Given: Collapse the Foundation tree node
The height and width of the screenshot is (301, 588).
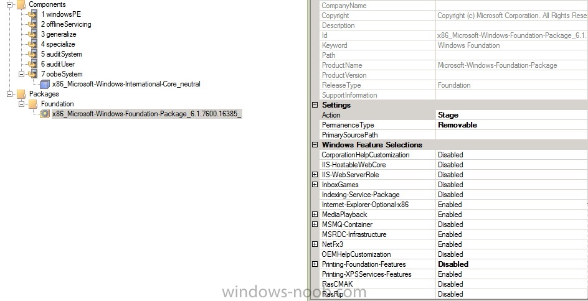Looking at the screenshot, I should coord(21,104).
